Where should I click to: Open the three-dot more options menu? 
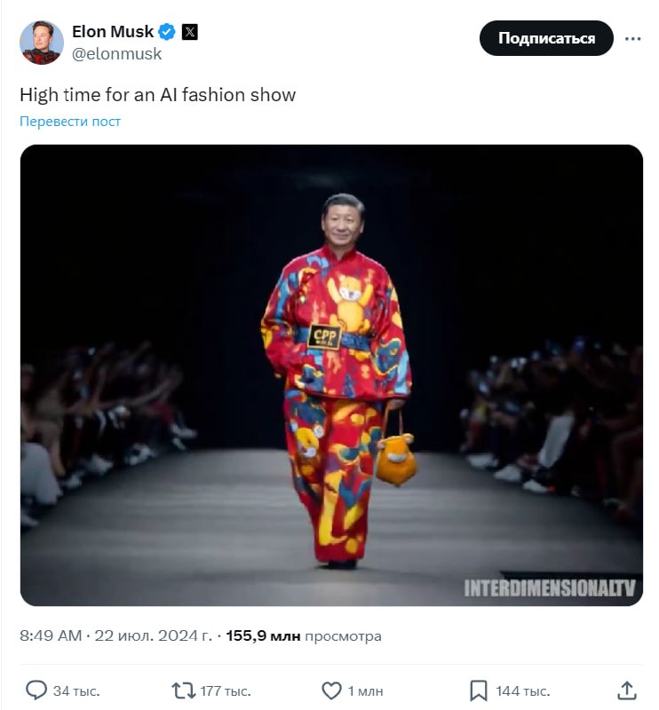click(632, 39)
